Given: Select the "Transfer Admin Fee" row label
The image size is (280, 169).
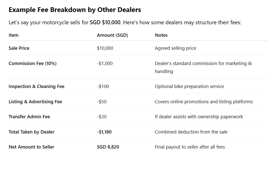Looking at the screenshot, I should coord(29,117).
